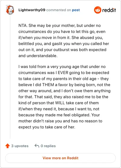Click the vertical comment thread line
Image resolution: width=121 pixels, height=168 pixels.
tap(10, 77)
